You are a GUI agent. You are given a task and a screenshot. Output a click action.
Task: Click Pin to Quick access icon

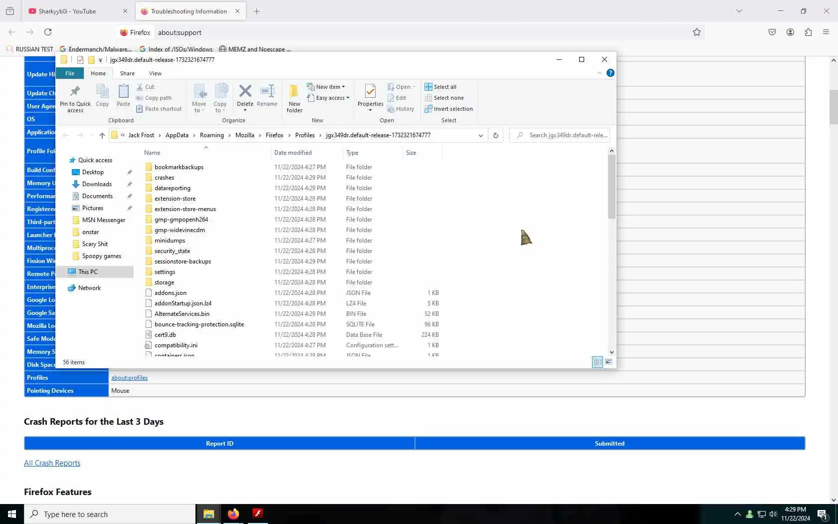[x=75, y=98]
